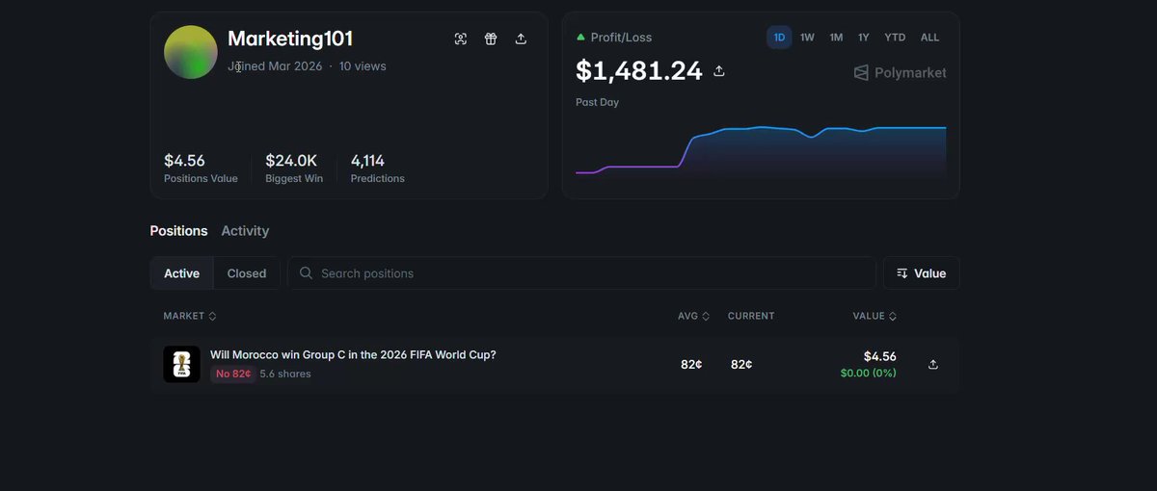The width and height of the screenshot is (1157, 491).
Task: Select the 1Y time range
Action: 864,38
